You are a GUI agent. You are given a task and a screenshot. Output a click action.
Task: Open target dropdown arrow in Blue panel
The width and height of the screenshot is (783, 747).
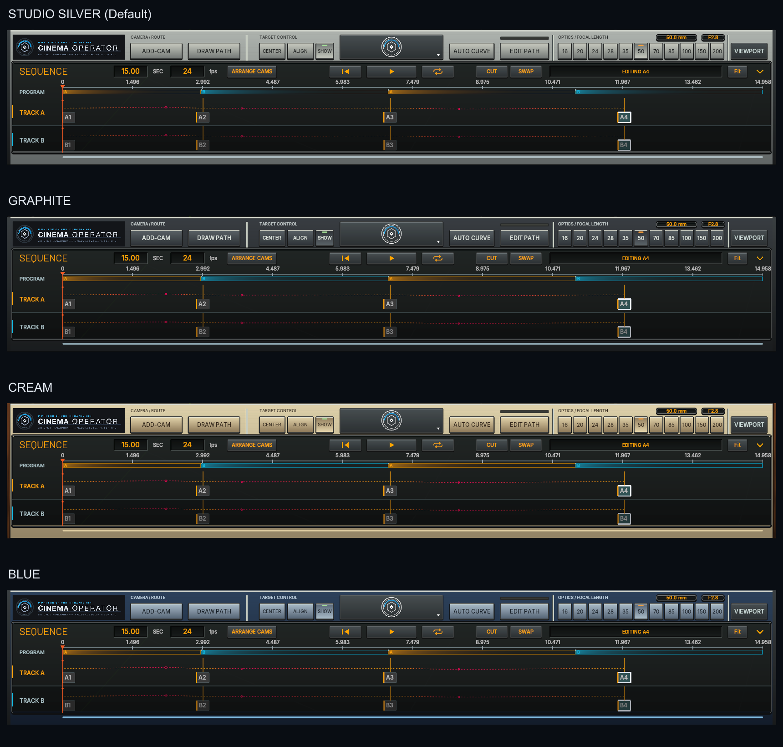(438, 615)
